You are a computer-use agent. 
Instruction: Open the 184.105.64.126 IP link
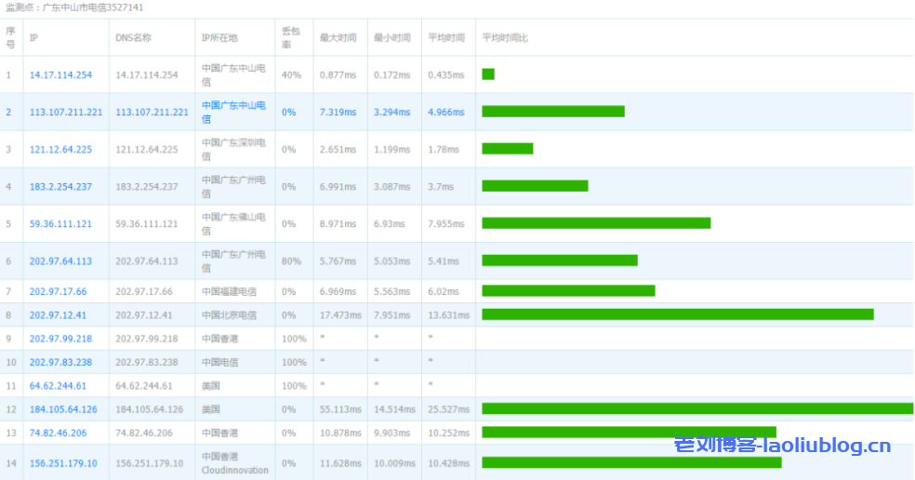pos(63,409)
